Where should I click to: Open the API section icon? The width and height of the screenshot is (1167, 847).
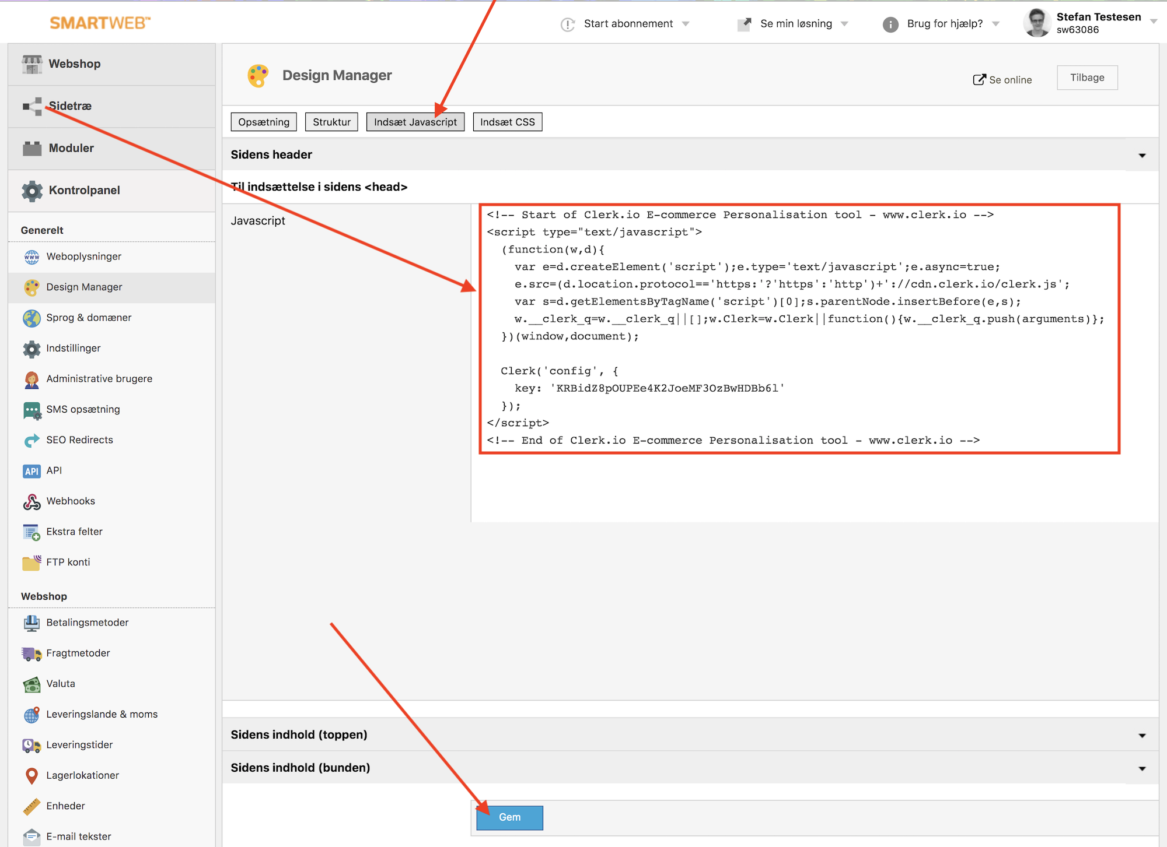tap(32, 470)
